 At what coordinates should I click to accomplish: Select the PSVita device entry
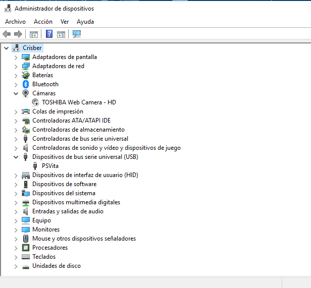coord(50,166)
